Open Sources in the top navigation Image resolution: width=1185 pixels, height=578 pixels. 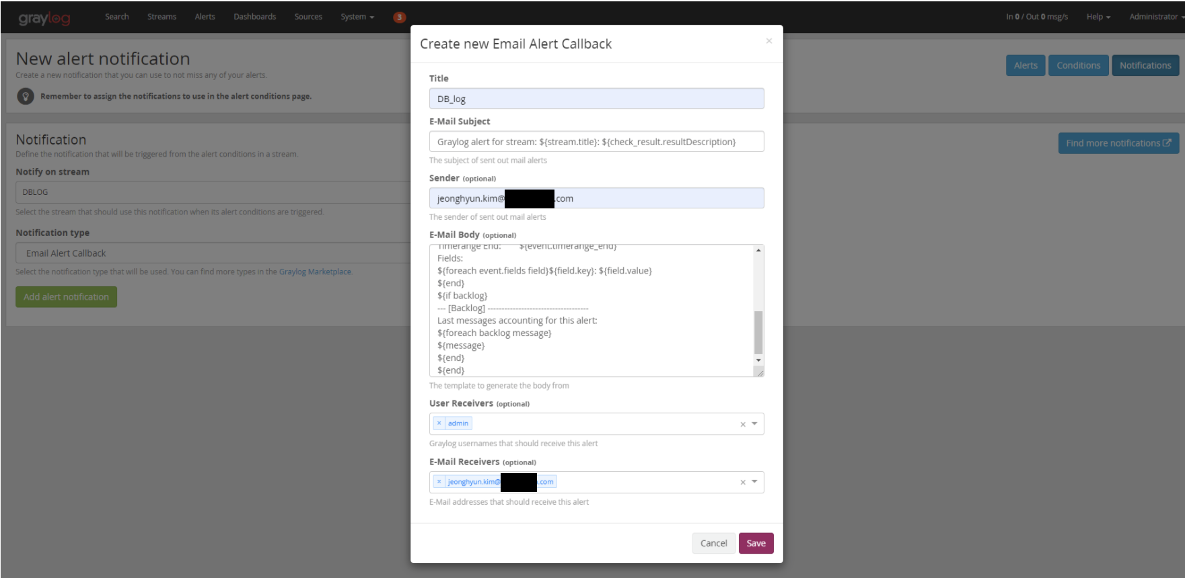pos(308,17)
